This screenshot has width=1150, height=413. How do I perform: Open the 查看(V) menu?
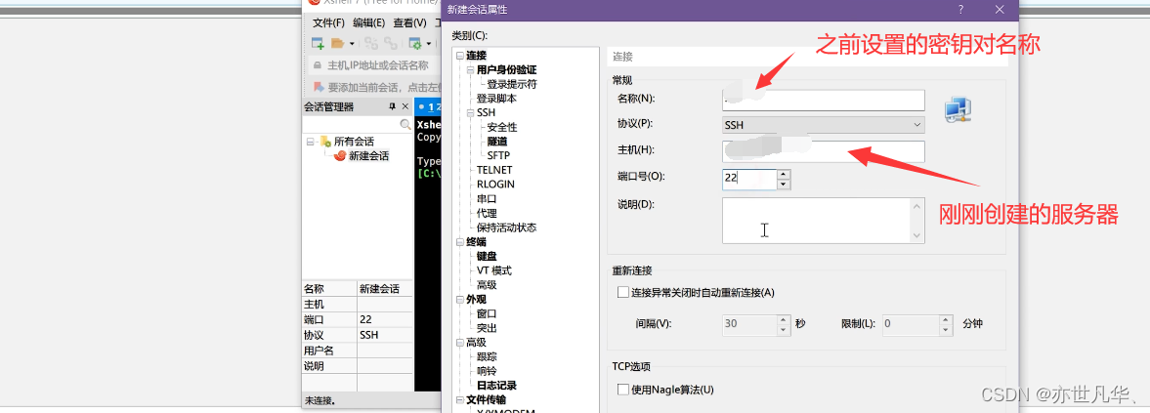(410, 22)
